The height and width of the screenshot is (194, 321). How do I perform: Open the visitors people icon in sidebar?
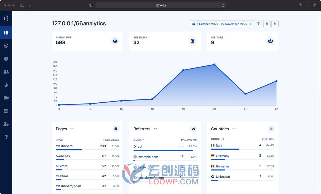pos(6,72)
